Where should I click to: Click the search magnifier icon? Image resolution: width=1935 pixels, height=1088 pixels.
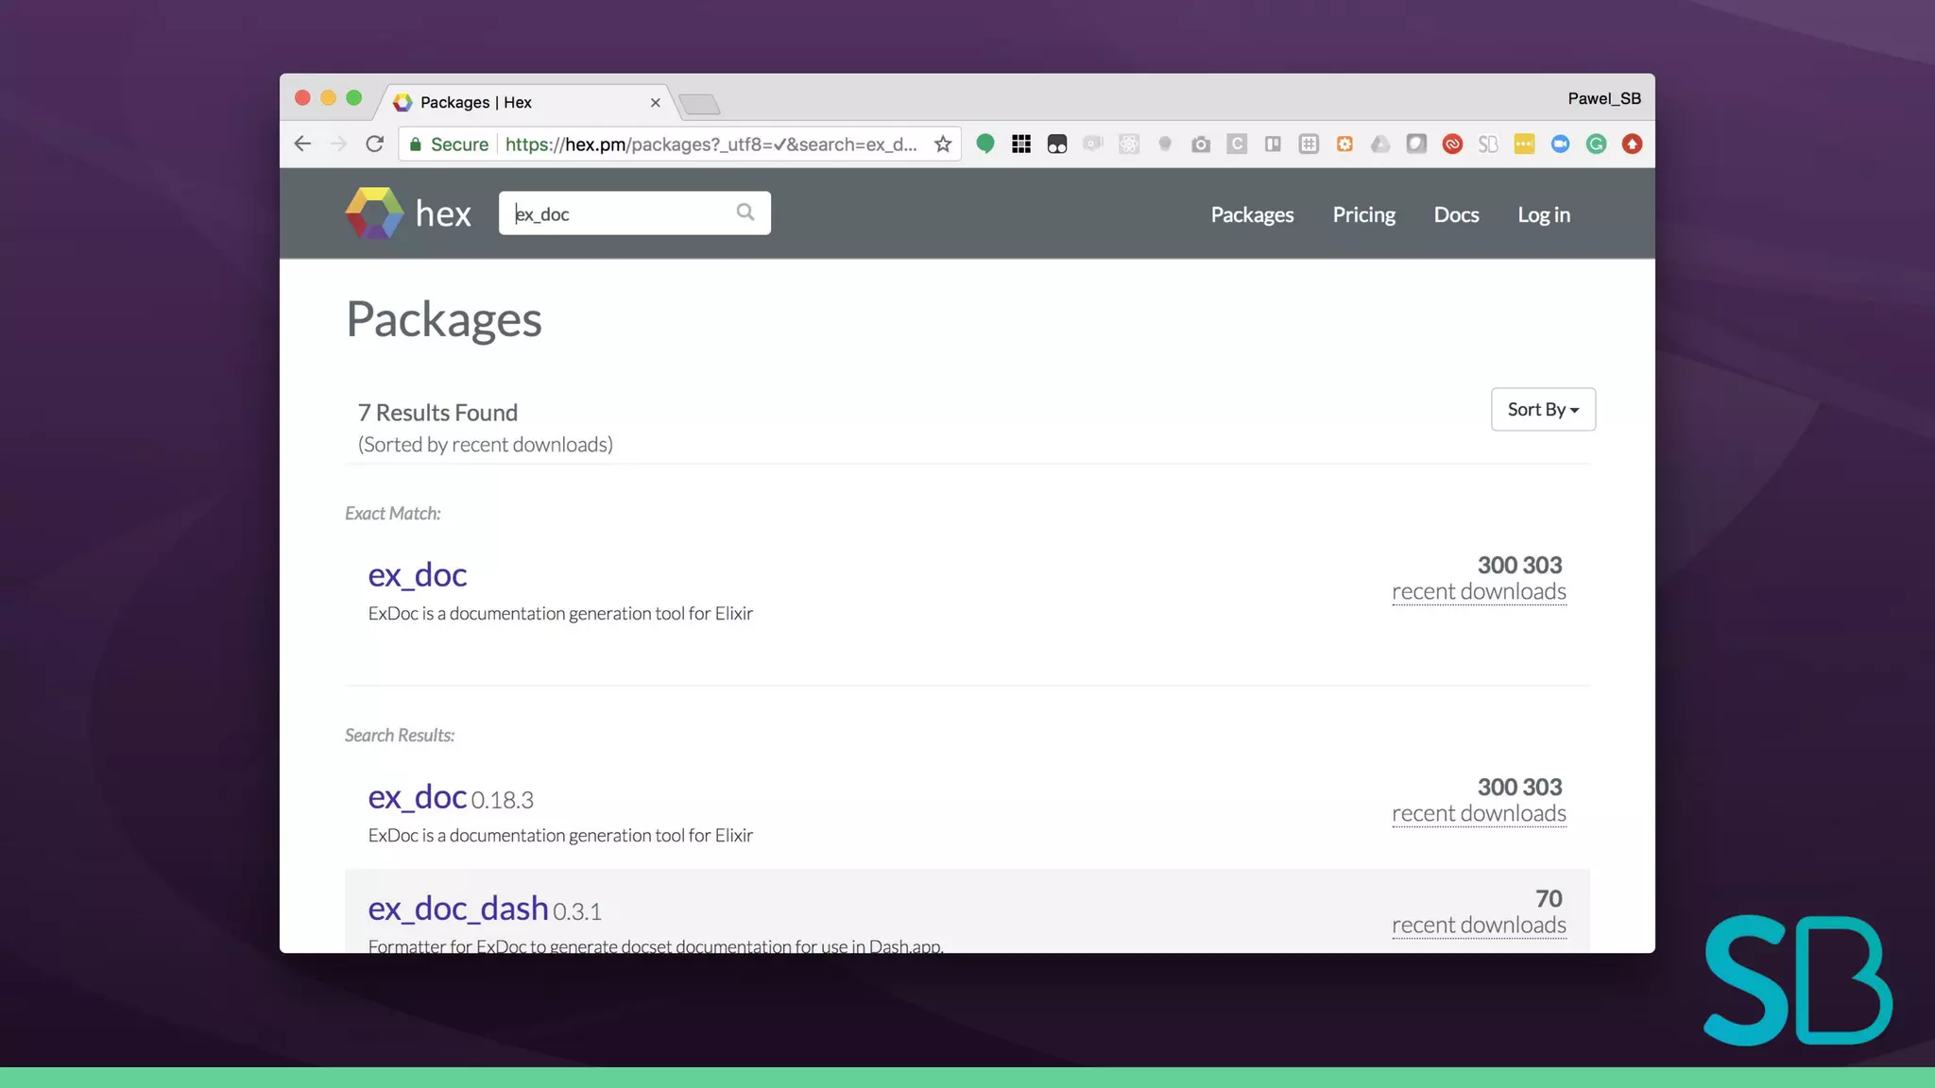point(745,212)
